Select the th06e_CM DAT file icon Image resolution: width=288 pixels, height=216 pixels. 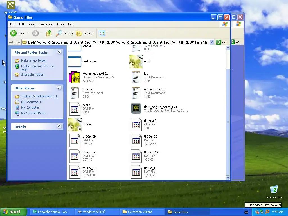click(x=75, y=140)
